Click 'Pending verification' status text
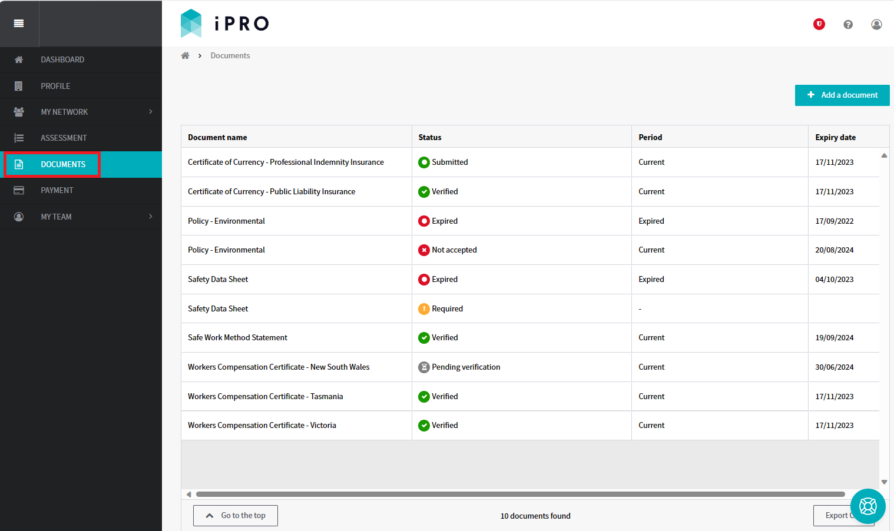Image resolution: width=894 pixels, height=531 pixels. tap(466, 367)
